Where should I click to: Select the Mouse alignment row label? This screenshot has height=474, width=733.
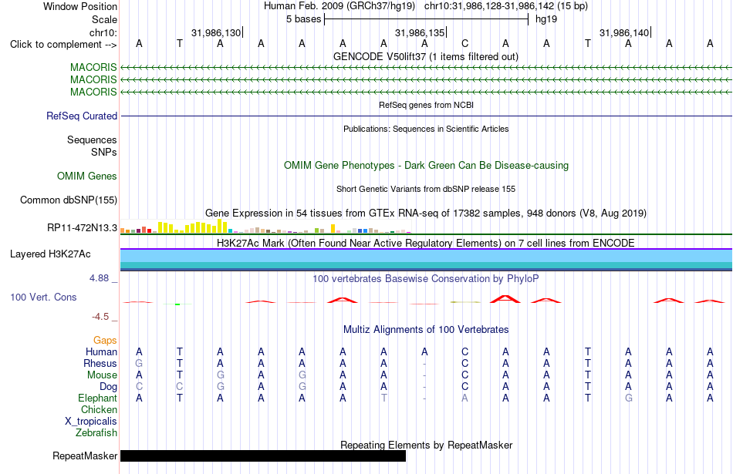[x=102, y=375]
